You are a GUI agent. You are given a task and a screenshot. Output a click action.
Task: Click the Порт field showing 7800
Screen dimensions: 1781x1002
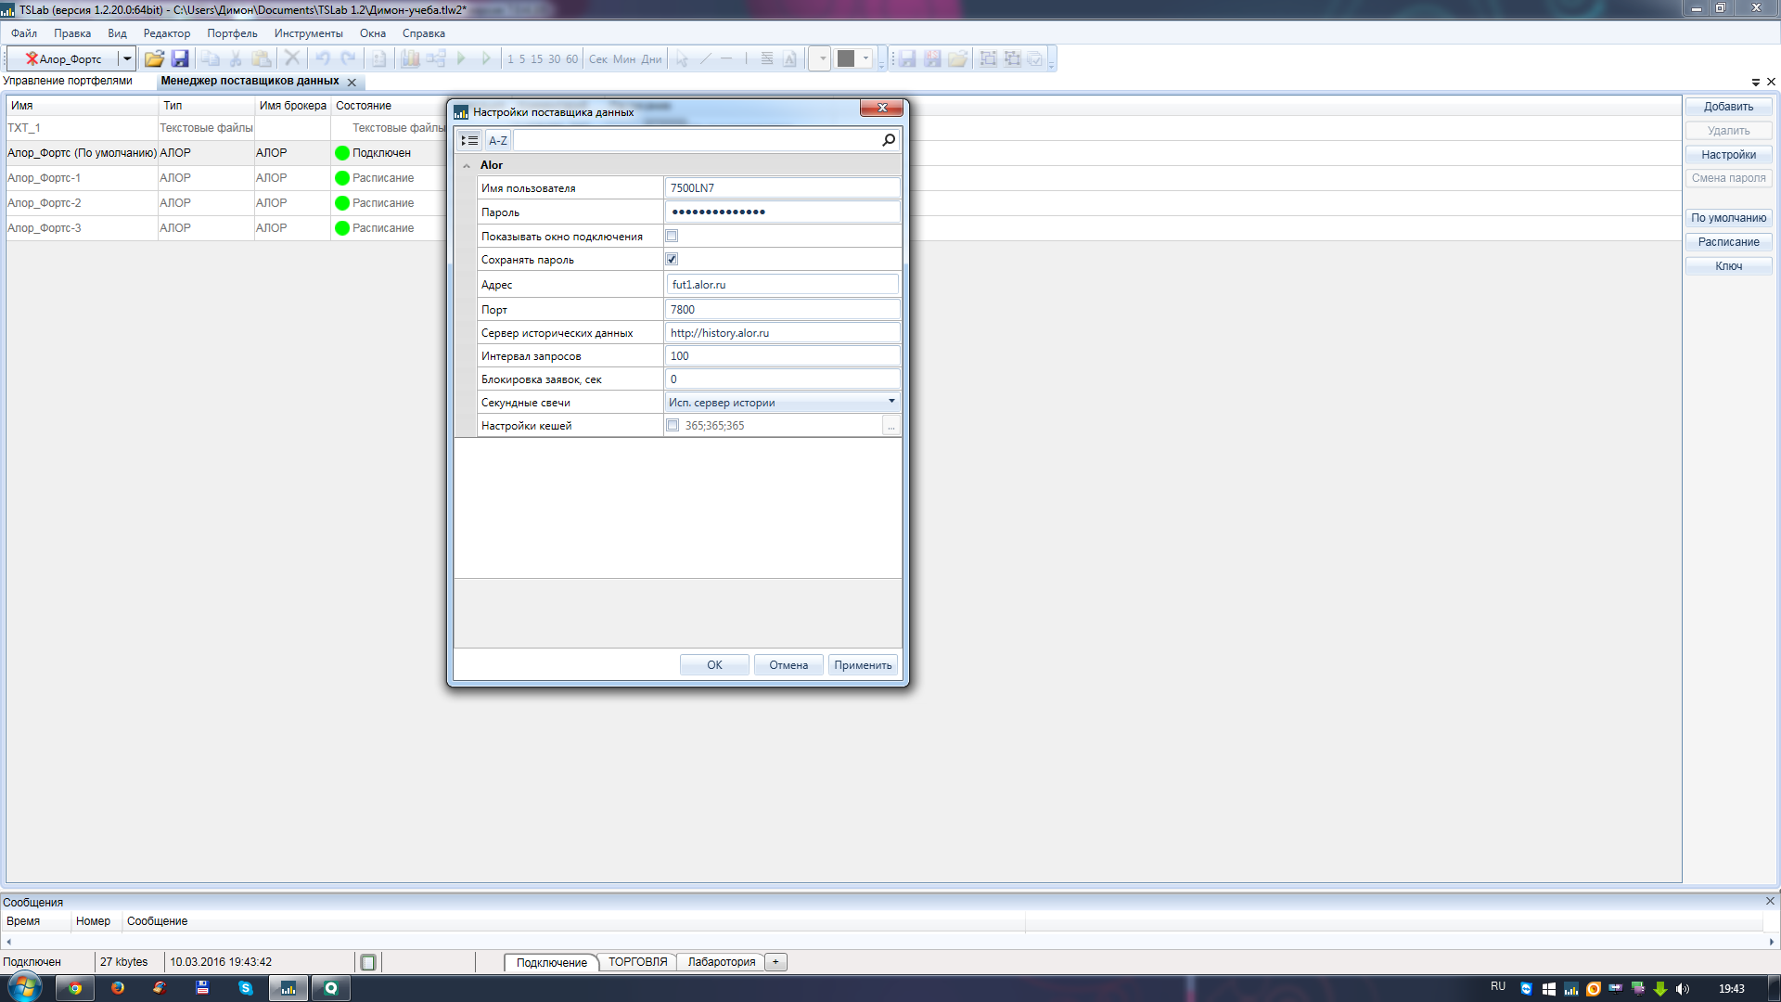pyautogui.click(x=782, y=309)
